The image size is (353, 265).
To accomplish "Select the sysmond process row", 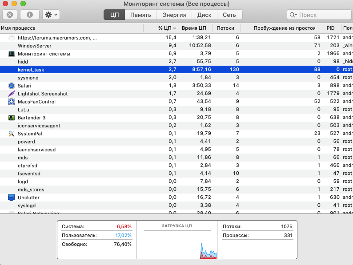I will pos(176,78).
